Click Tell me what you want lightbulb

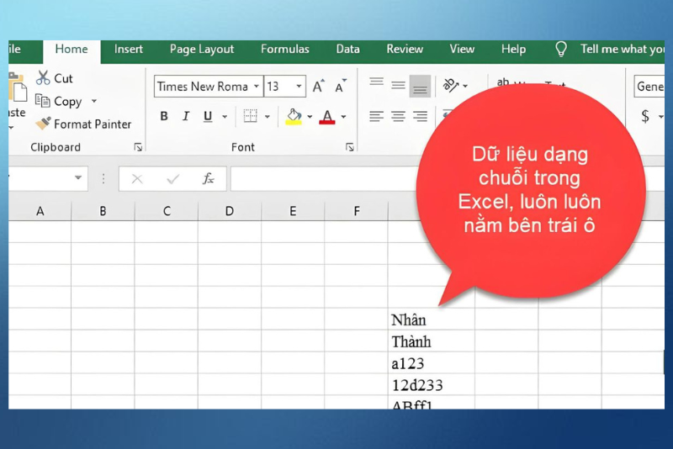[x=561, y=50]
